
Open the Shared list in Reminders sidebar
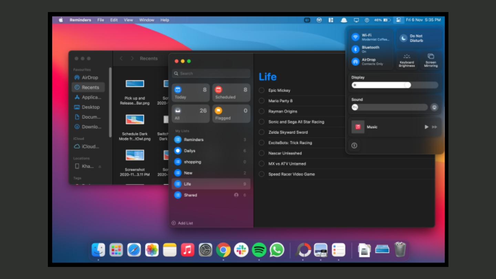click(x=193, y=195)
